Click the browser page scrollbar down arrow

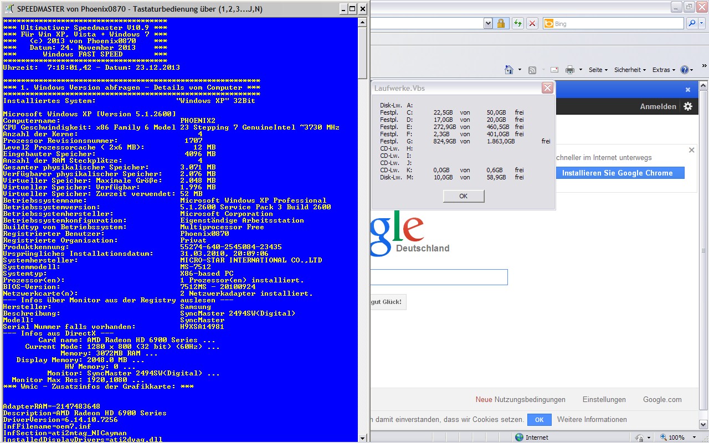(x=703, y=425)
